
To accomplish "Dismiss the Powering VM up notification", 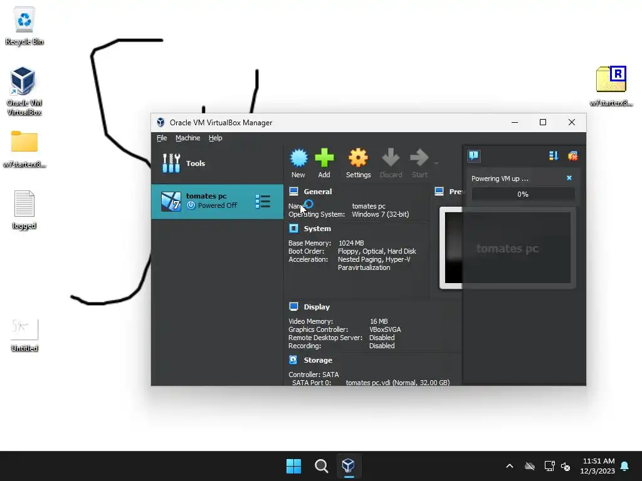I will pyautogui.click(x=569, y=178).
